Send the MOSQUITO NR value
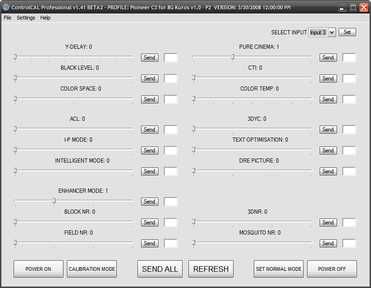The image size is (371, 288). (x=328, y=243)
